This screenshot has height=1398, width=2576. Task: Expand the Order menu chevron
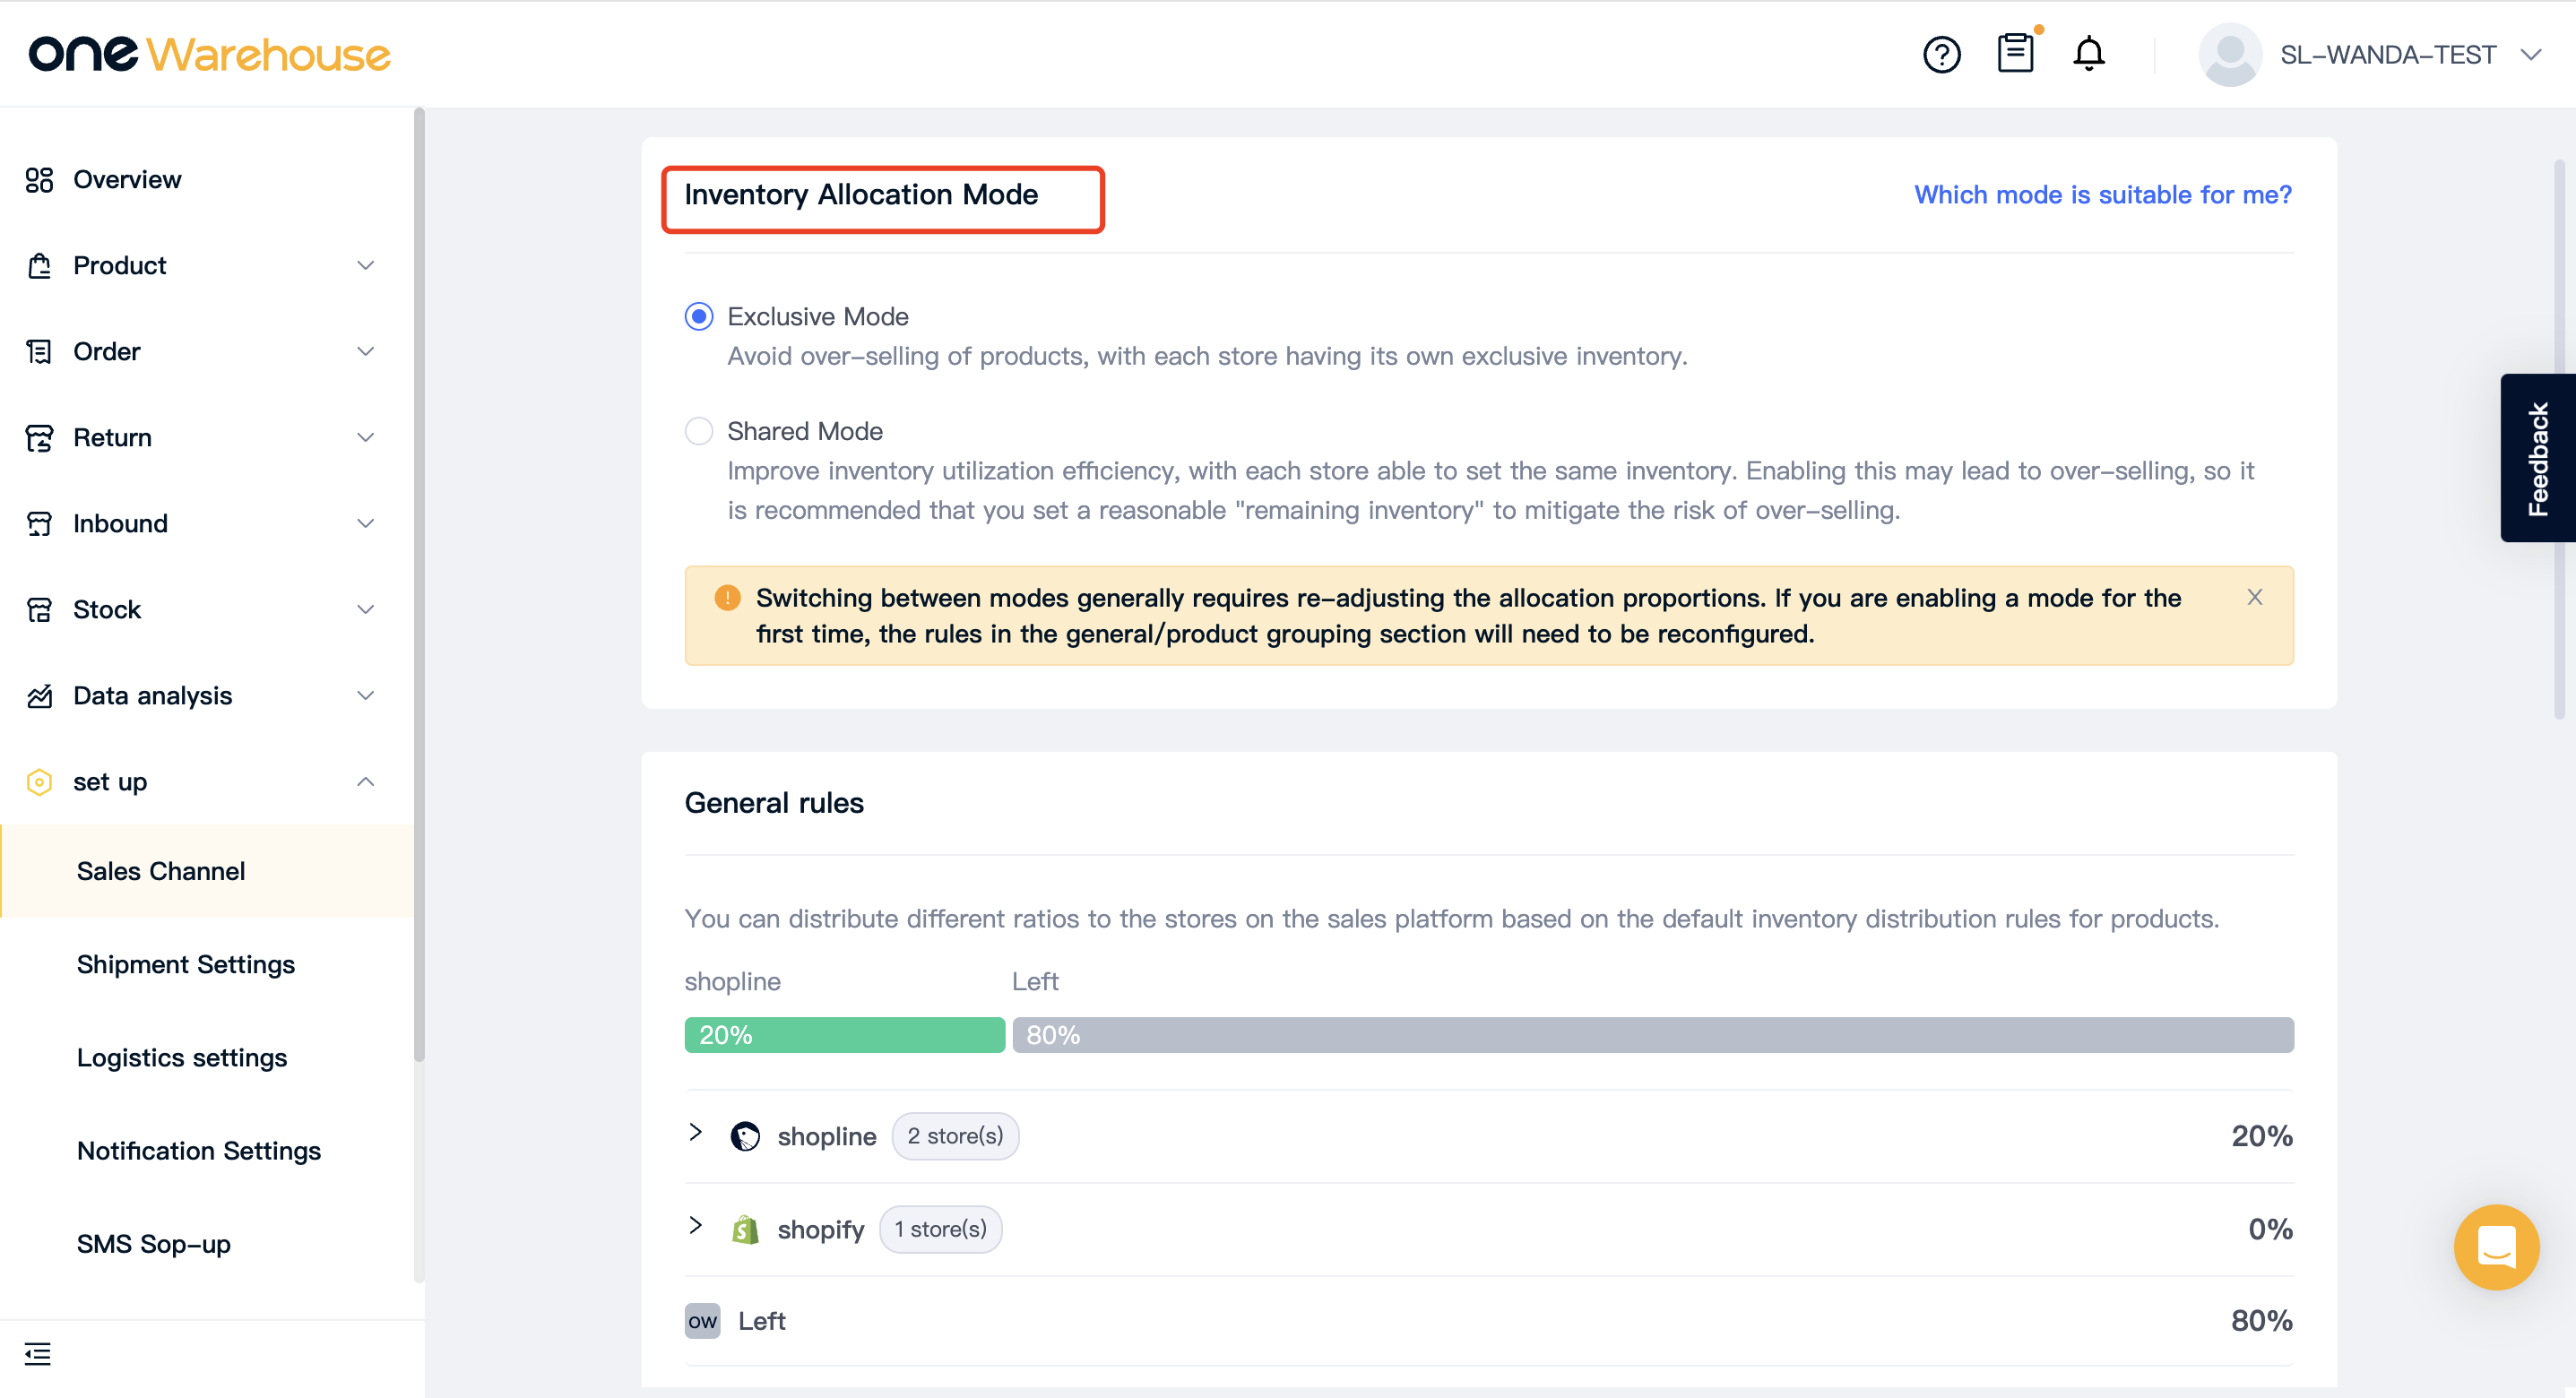coord(366,352)
